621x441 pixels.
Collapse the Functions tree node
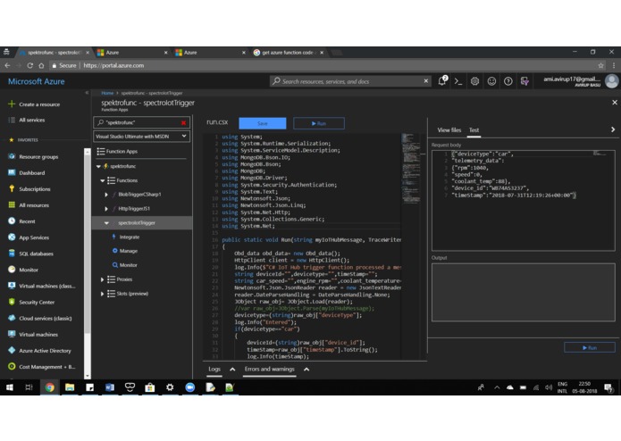click(102, 180)
